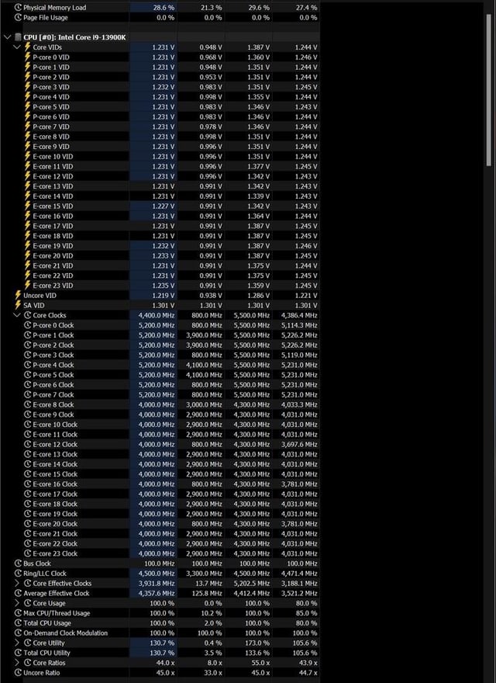Select the E-core 10 VID row label
496x683 pixels.
pyautogui.click(x=53, y=156)
